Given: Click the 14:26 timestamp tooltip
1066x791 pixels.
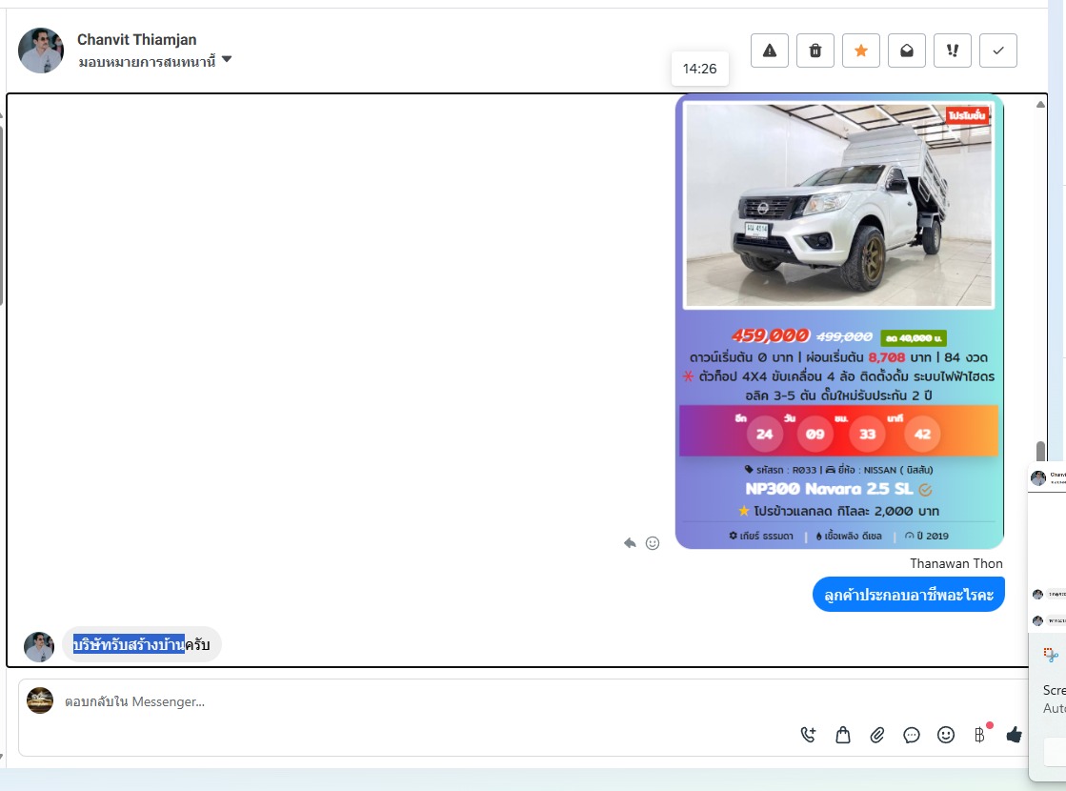Looking at the screenshot, I should click(699, 69).
